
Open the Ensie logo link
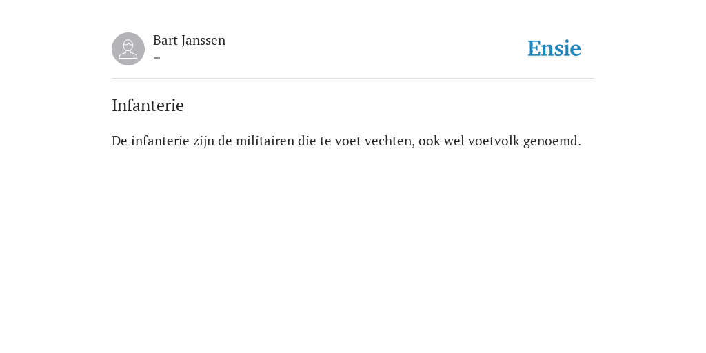(554, 48)
